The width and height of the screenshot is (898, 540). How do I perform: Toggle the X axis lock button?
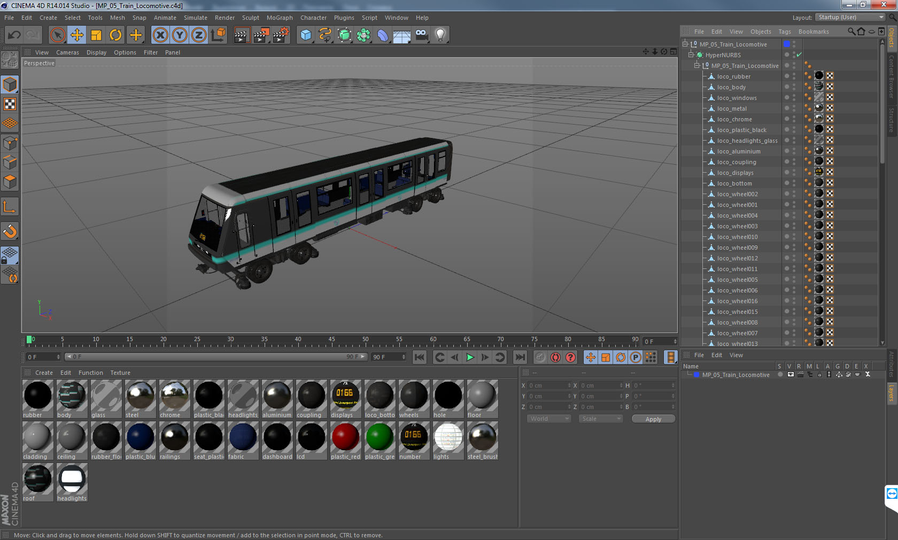click(x=160, y=35)
